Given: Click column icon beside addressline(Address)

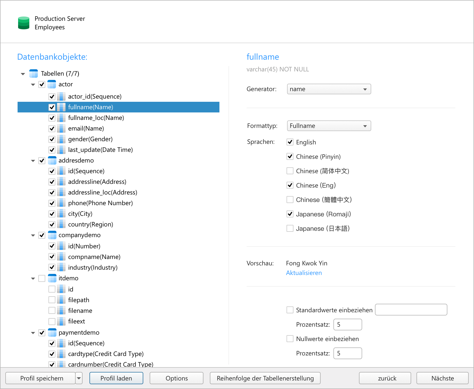Looking at the screenshot, I should click(62, 182).
